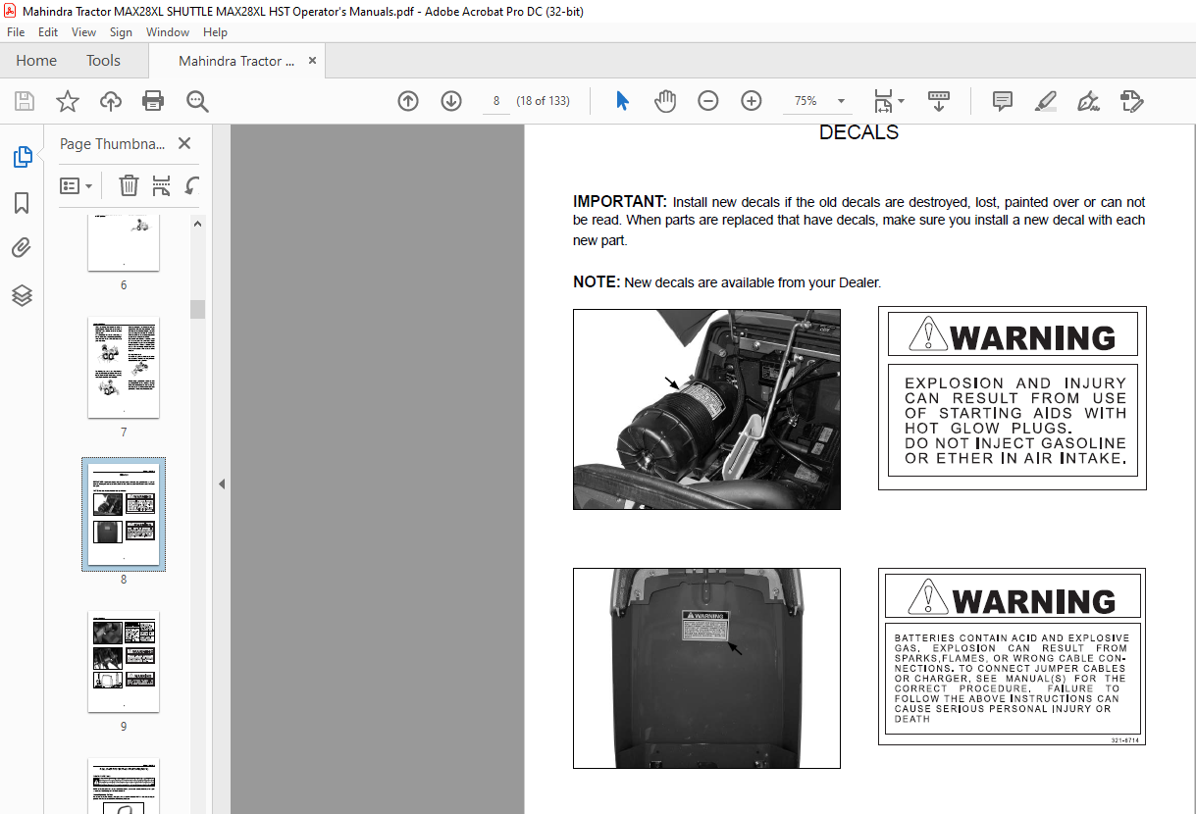Toggle the scrolling mode tool
This screenshot has width=1196, height=814.
point(939,101)
